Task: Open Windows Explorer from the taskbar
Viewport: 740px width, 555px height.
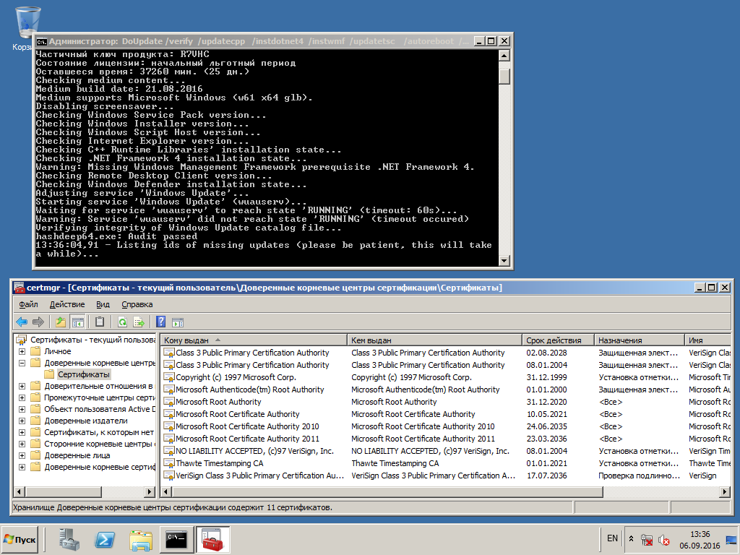Action: pyautogui.click(x=142, y=539)
